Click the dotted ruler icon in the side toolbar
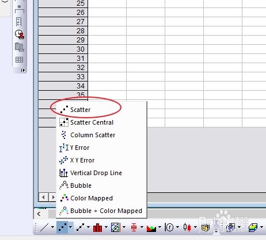Screen dimensions: 266x240 [19, 22]
